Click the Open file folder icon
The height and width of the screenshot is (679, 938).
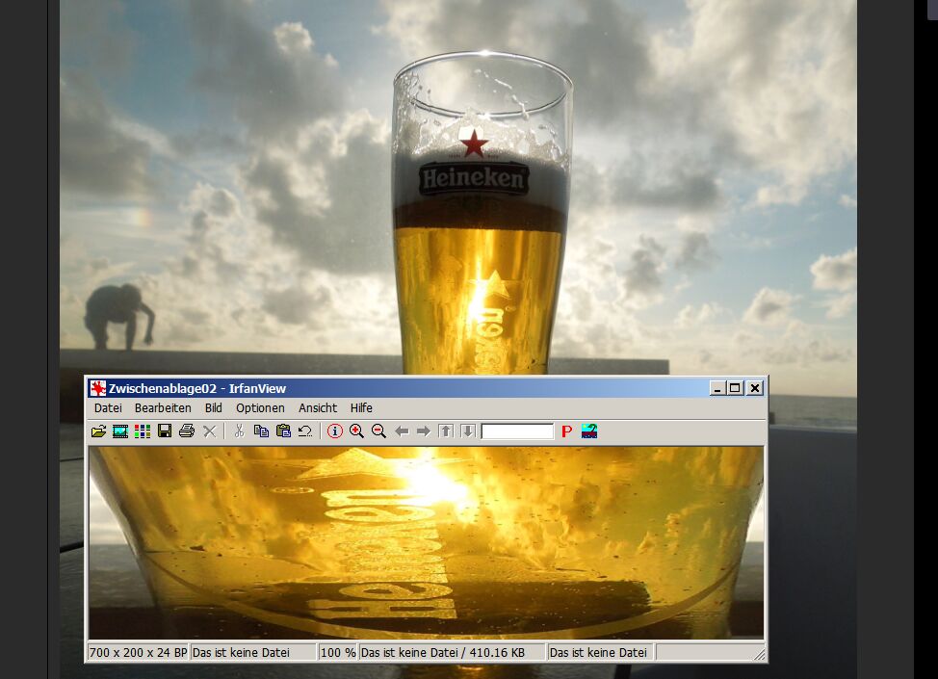click(x=98, y=431)
